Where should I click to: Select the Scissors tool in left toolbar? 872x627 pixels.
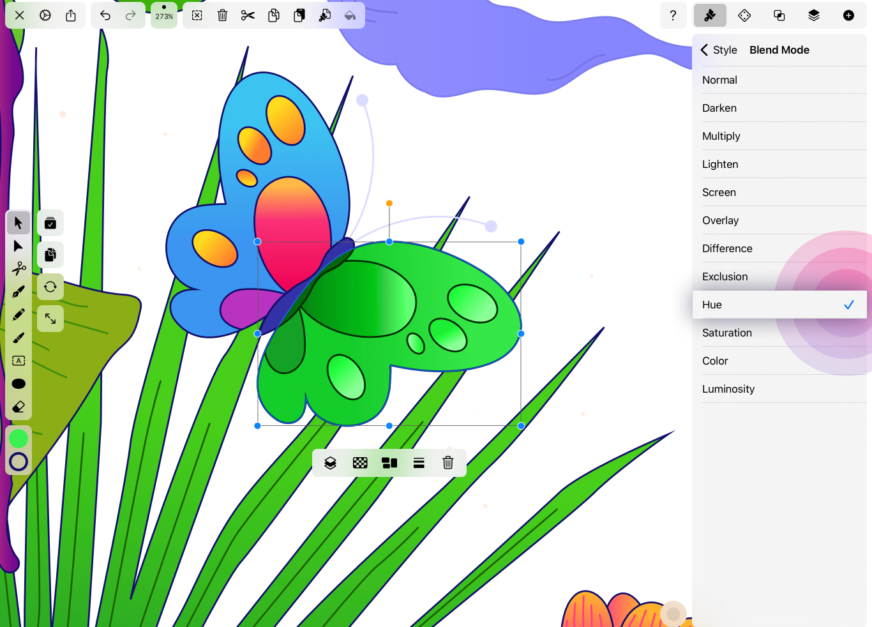pyautogui.click(x=19, y=269)
